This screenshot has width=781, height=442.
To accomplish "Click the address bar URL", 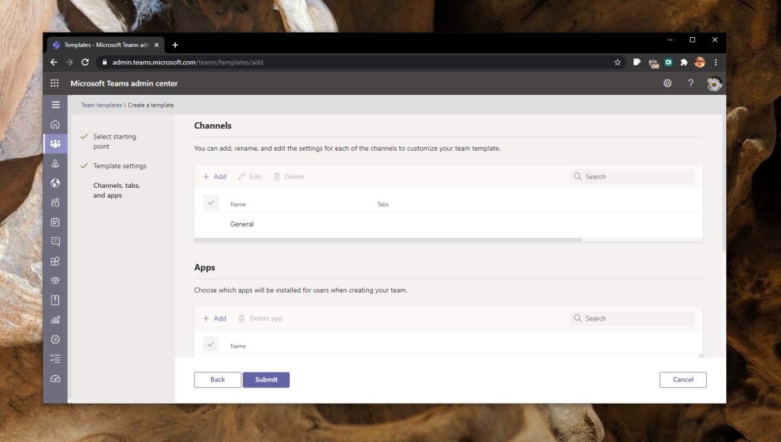I will click(x=187, y=62).
